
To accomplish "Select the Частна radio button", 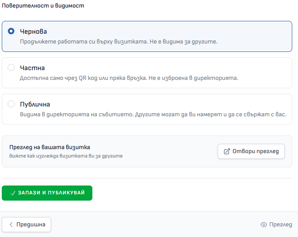I will [11, 67].
